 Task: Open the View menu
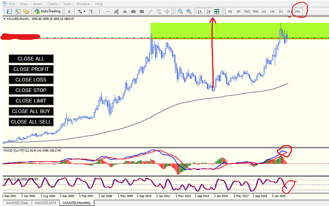[x=24, y=4]
